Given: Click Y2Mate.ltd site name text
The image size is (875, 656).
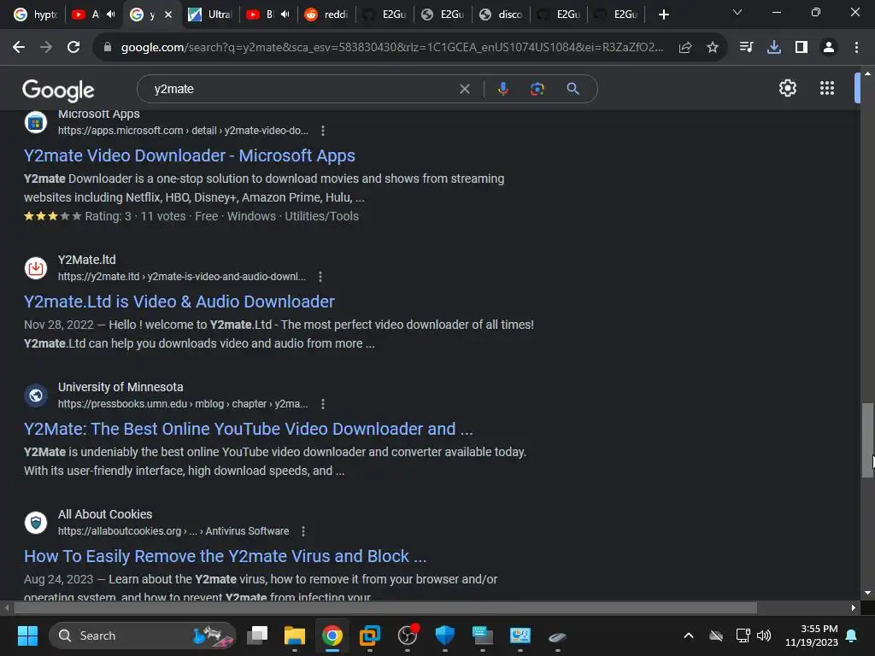Looking at the screenshot, I should [87, 260].
